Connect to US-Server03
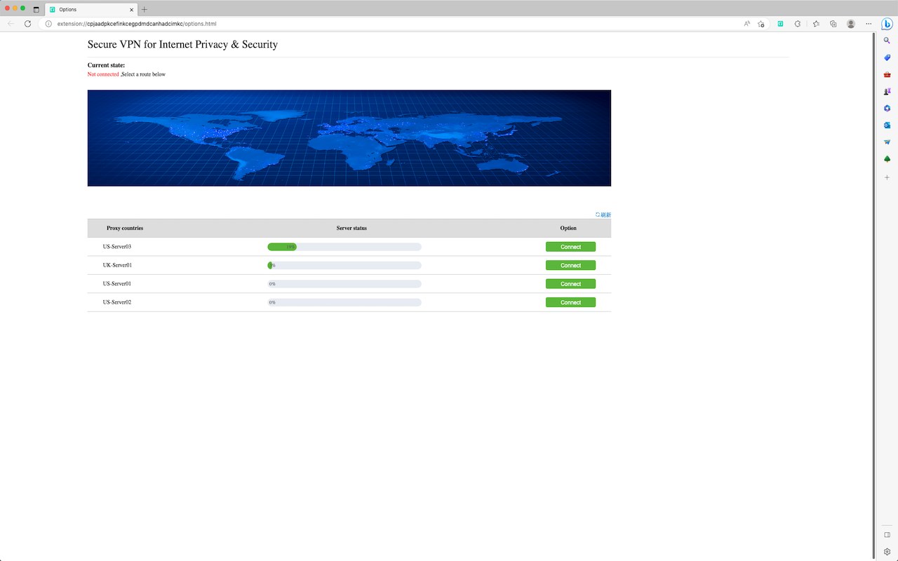The width and height of the screenshot is (898, 561). click(570, 247)
